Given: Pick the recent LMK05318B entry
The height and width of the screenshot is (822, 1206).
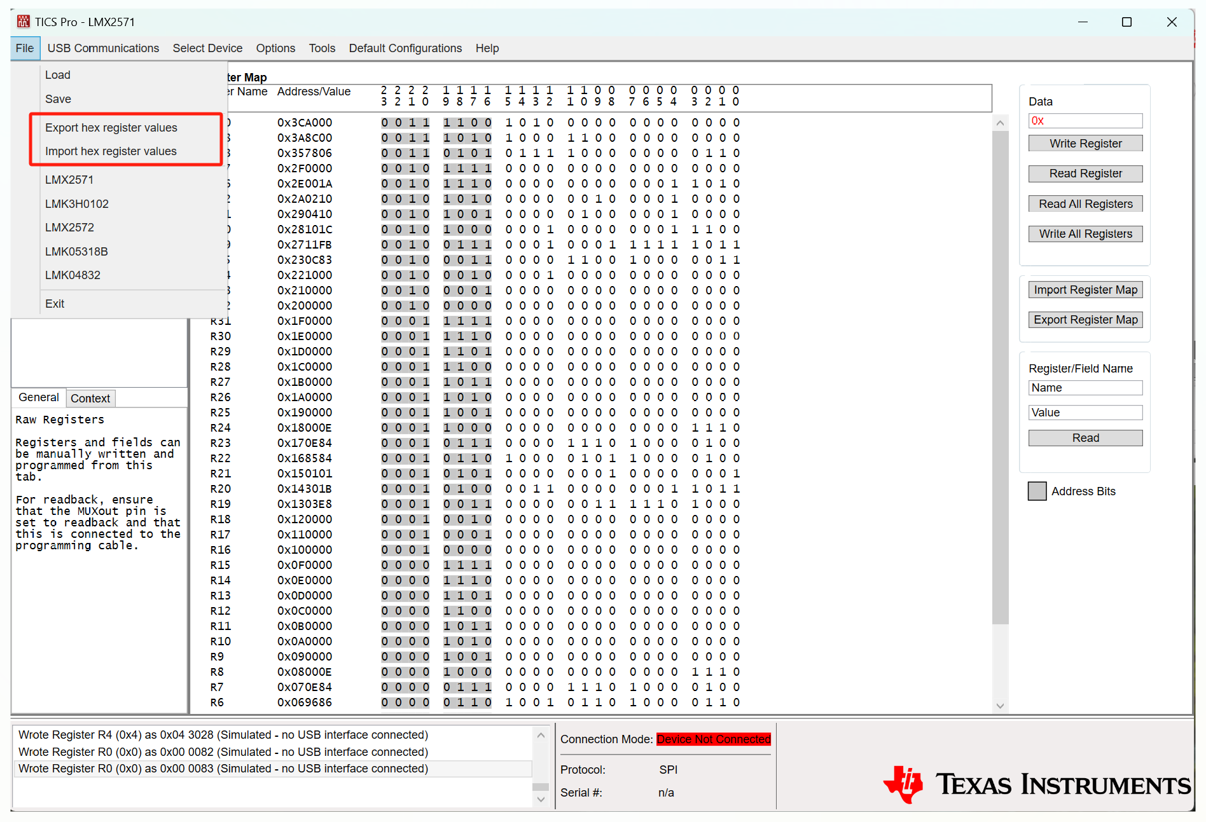Looking at the screenshot, I should 76,252.
